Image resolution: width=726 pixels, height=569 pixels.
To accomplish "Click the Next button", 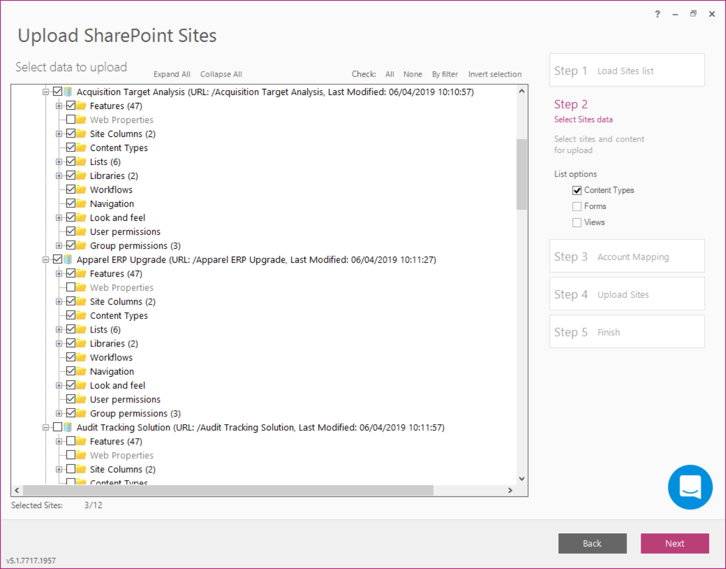I will tap(675, 543).
